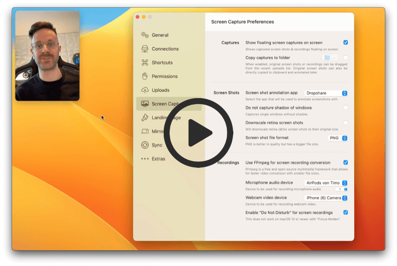Disable Show floating screen captures on screen
Image resolution: width=397 pixels, height=266 pixels.
click(346, 43)
